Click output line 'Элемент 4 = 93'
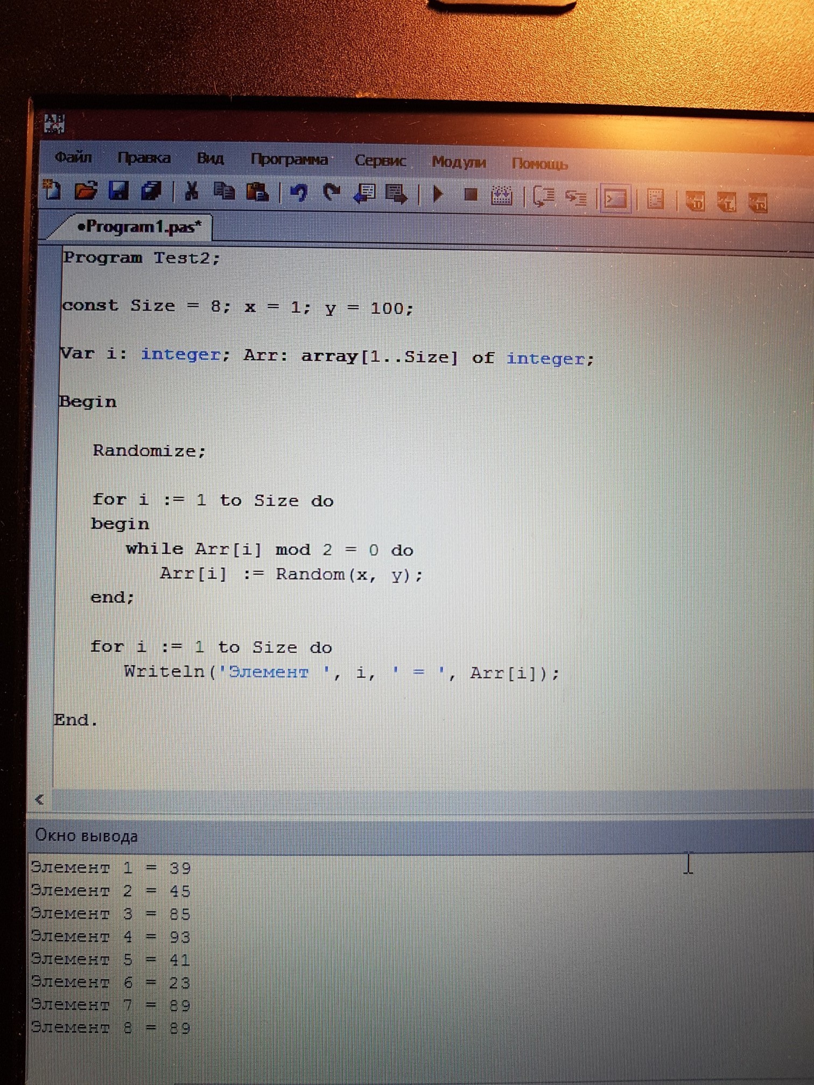The height and width of the screenshot is (1085, 814). pyautogui.click(x=111, y=937)
